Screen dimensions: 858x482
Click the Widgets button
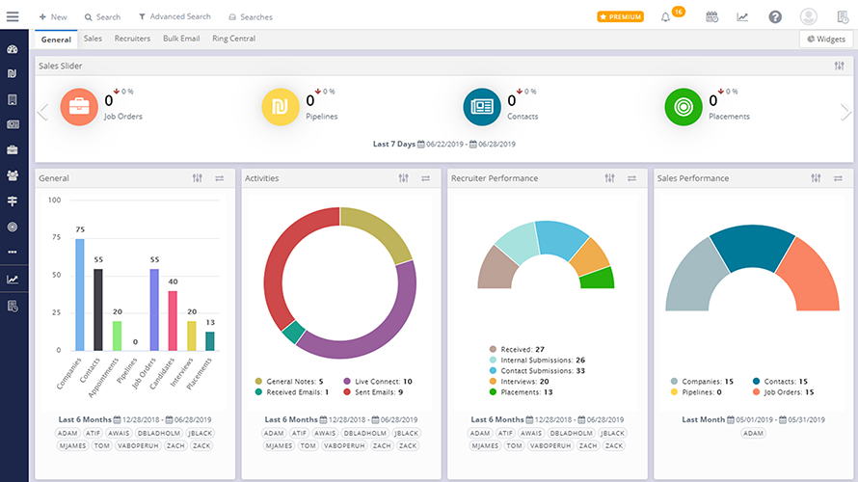pyautogui.click(x=824, y=39)
